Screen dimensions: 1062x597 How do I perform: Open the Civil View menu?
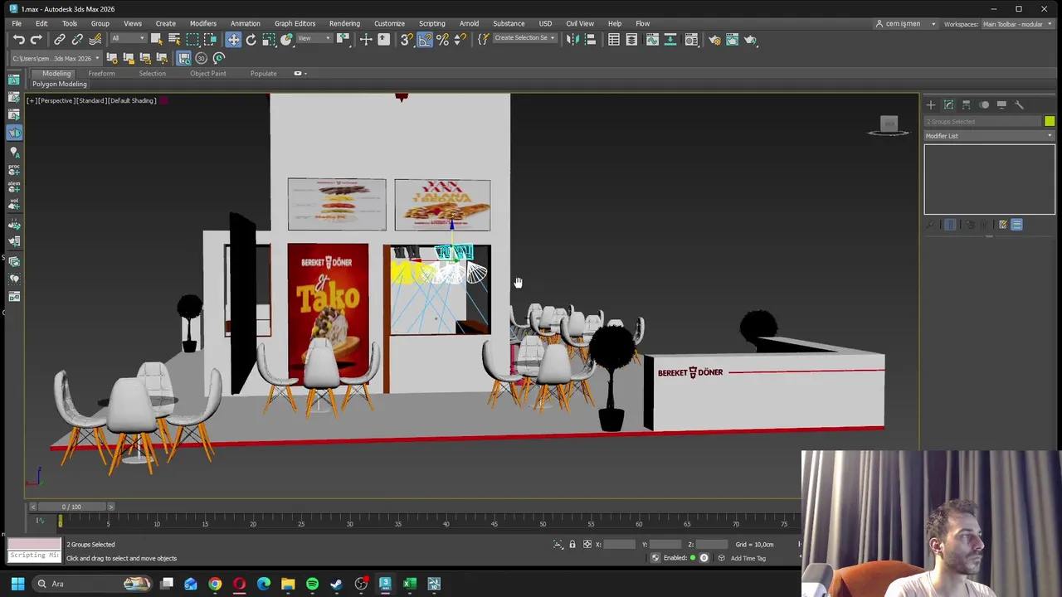579,24
